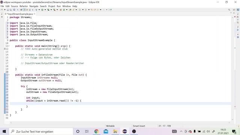Jump to next annotation via toolbar
This screenshot has width=240, height=135.
point(80,10)
